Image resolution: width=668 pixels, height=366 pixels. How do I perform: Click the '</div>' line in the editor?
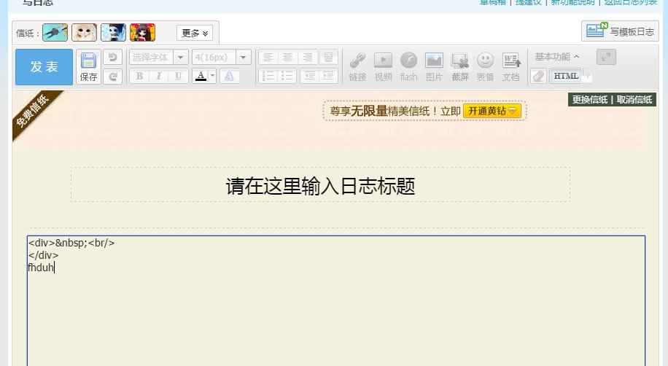(44, 254)
